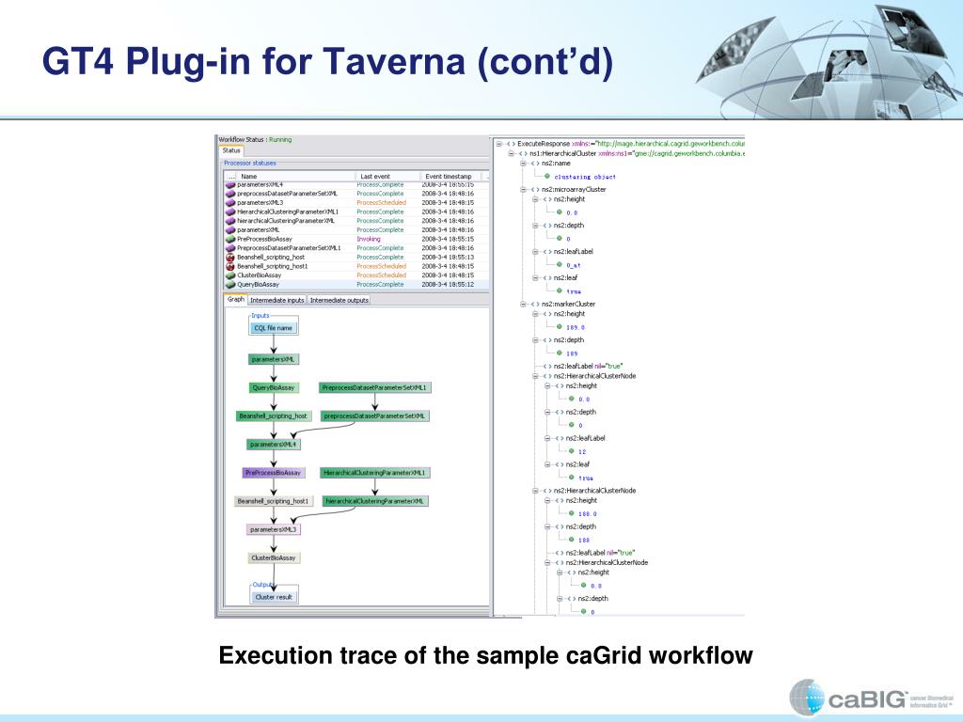Collapse the ExecuteResponse tree node
Image resolution: width=963 pixels, height=722 pixels.
pos(499,144)
